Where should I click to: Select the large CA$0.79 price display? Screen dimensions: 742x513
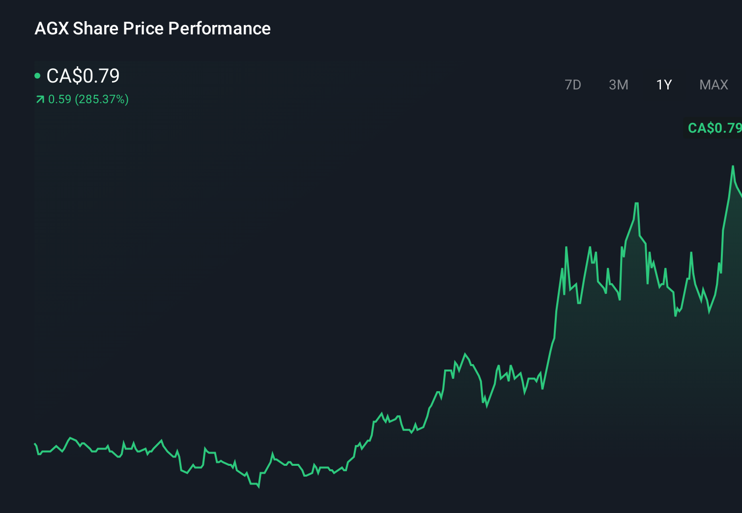click(x=83, y=76)
